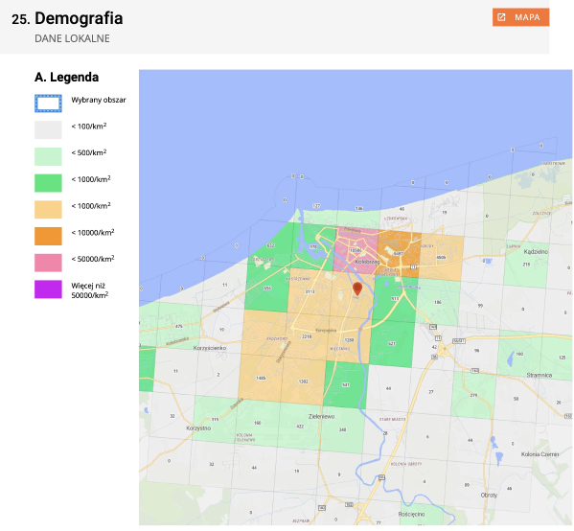Screen dimensions: 574x531
Task: Click the '< 500/km²' legend label
Action: click(x=88, y=152)
